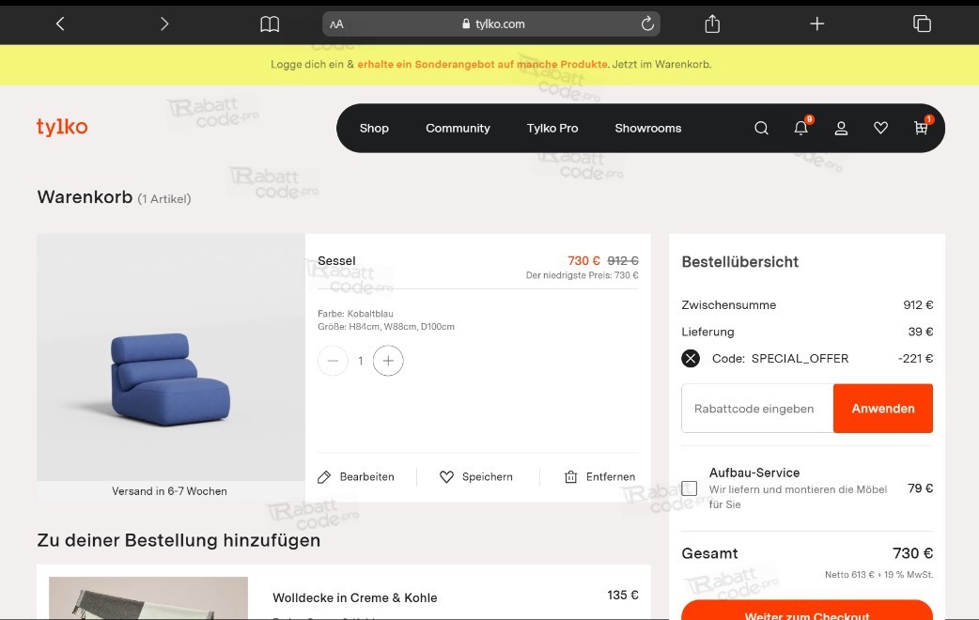Click the blue Sessel product image

coord(170,357)
